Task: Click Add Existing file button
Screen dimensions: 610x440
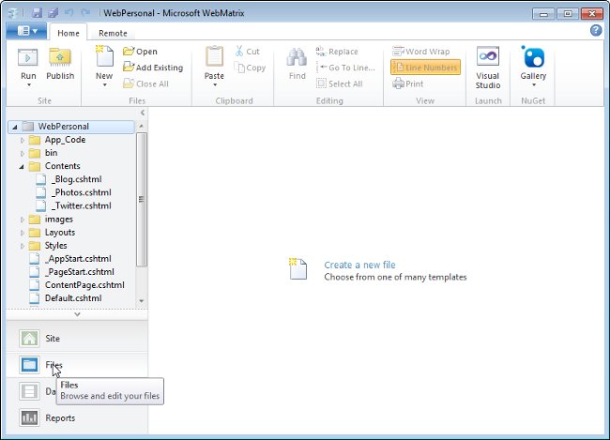Action: (153, 68)
